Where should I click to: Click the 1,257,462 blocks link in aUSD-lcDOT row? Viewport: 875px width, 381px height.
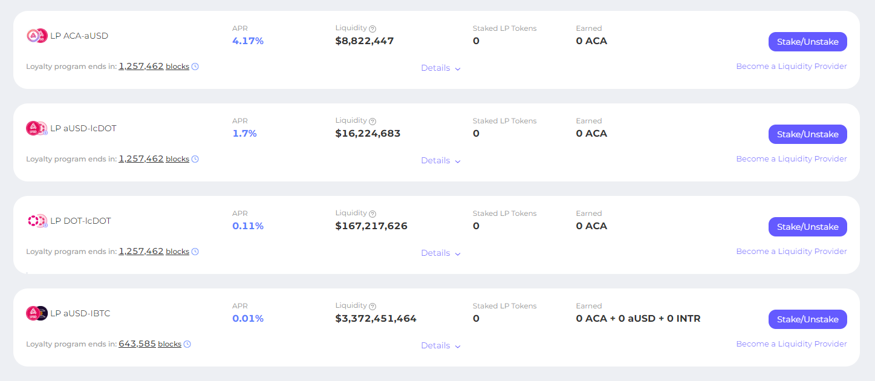pyautogui.click(x=154, y=159)
